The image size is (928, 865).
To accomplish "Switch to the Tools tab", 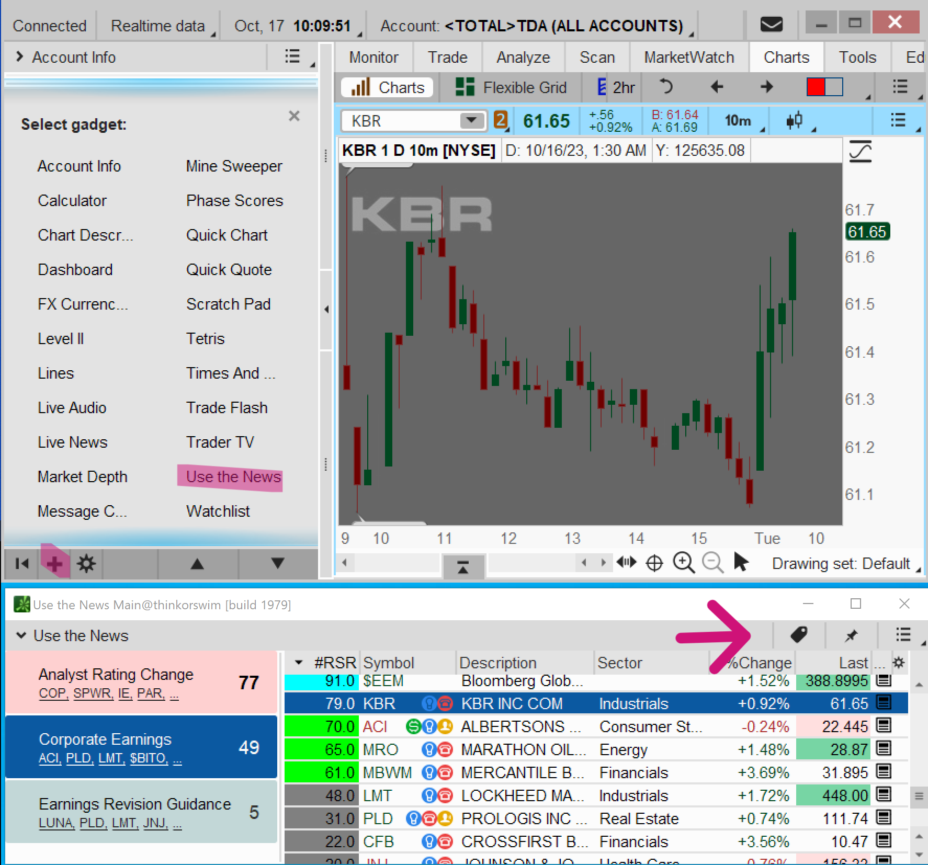I will pos(857,57).
